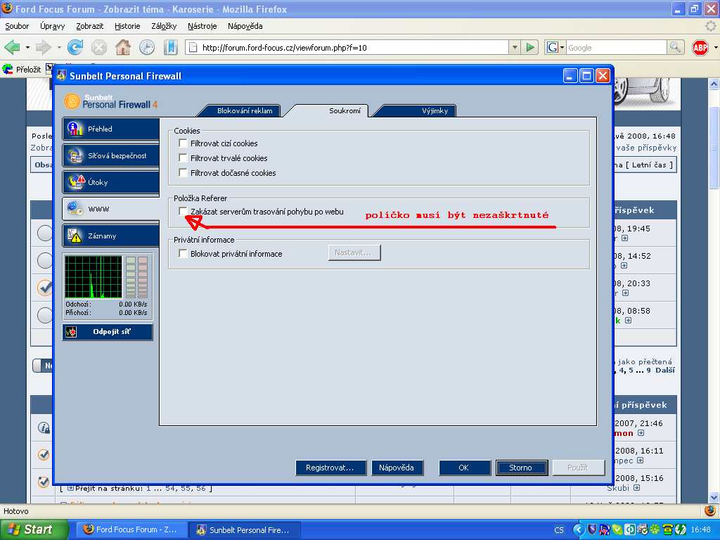Click the Google search input field
The image size is (720, 540).
tap(615, 47)
